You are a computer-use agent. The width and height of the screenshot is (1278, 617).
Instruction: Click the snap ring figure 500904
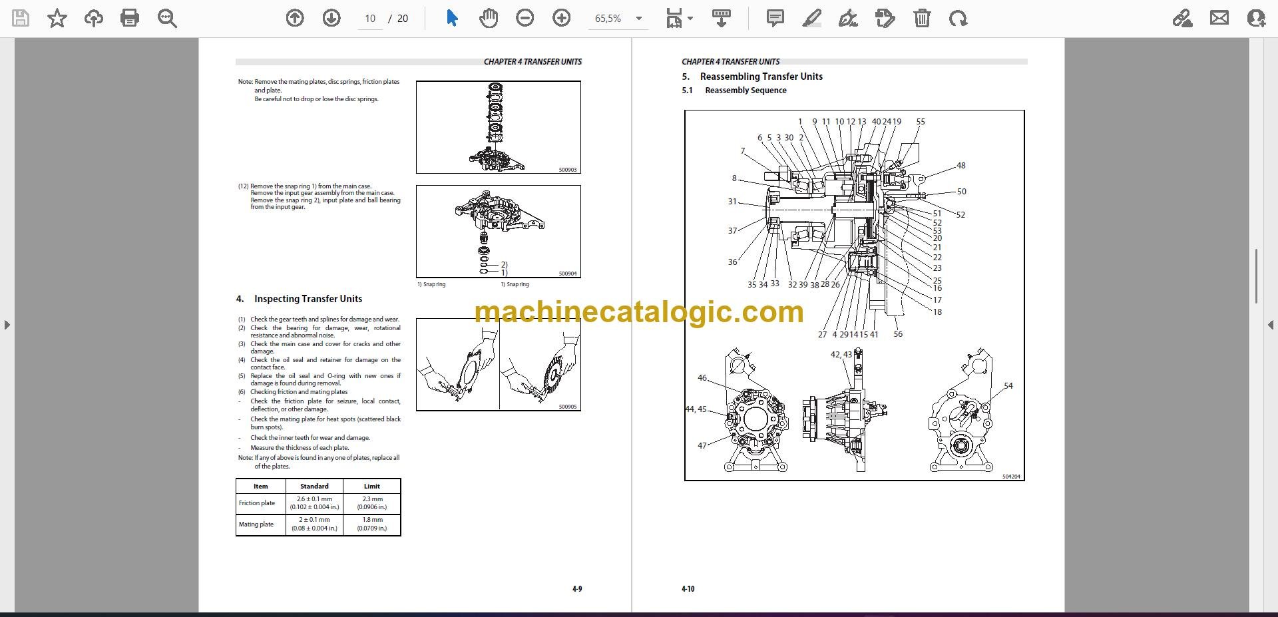click(x=499, y=232)
